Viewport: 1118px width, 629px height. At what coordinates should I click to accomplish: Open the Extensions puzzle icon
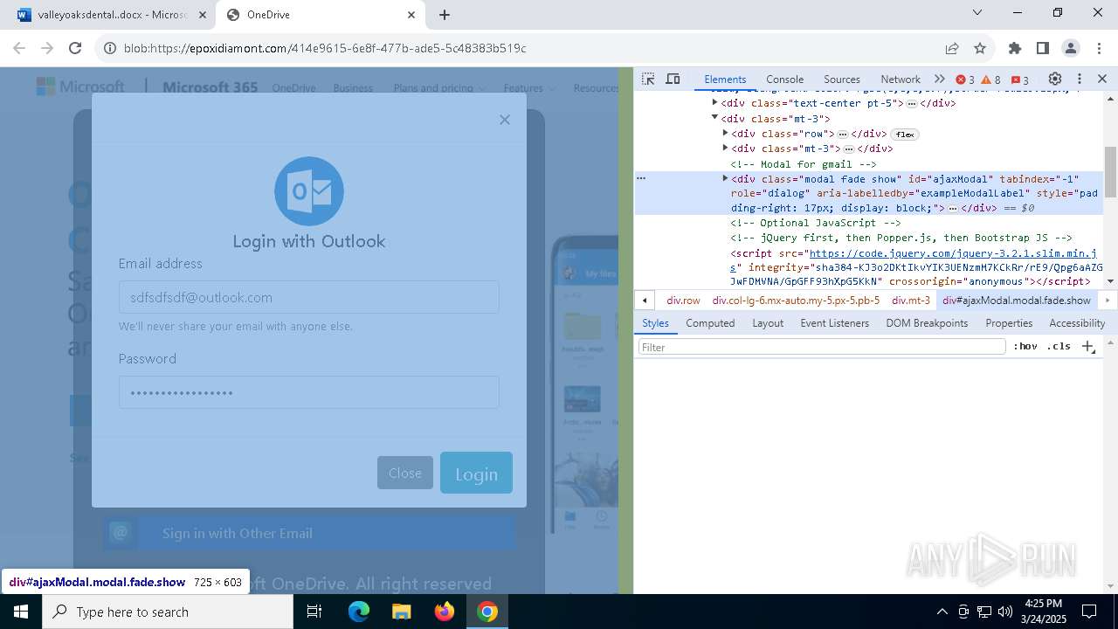click(1015, 48)
